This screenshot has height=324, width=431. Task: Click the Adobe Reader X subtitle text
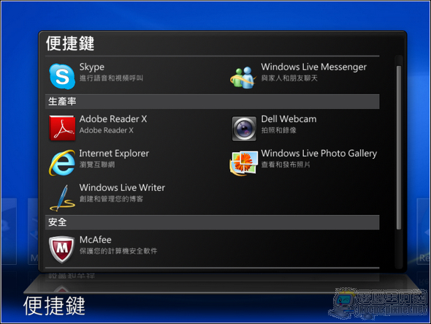pyautogui.click(x=107, y=130)
